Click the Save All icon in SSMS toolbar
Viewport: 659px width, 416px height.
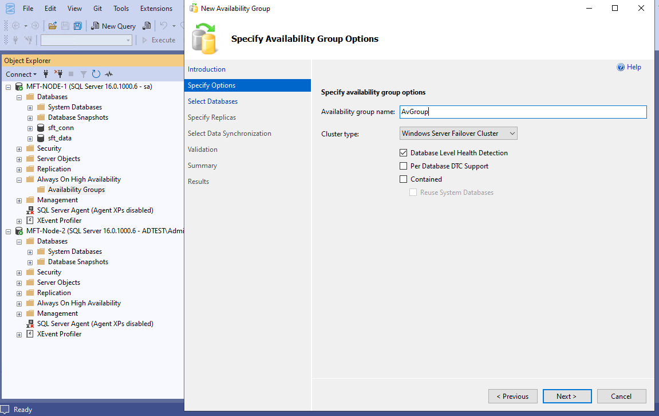click(78, 26)
